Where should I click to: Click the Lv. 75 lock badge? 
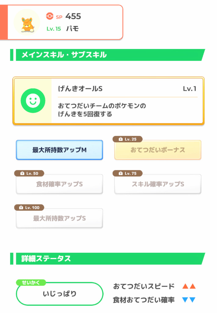tap(128, 173)
